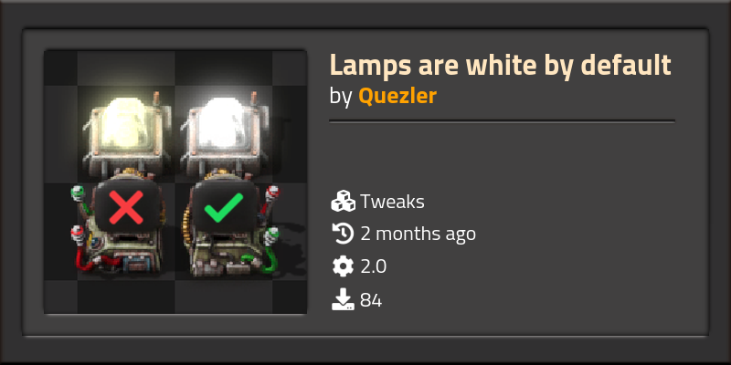Click the red X mark in thumbnail
Viewport: 731px width, 365px height.
pos(126,207)
